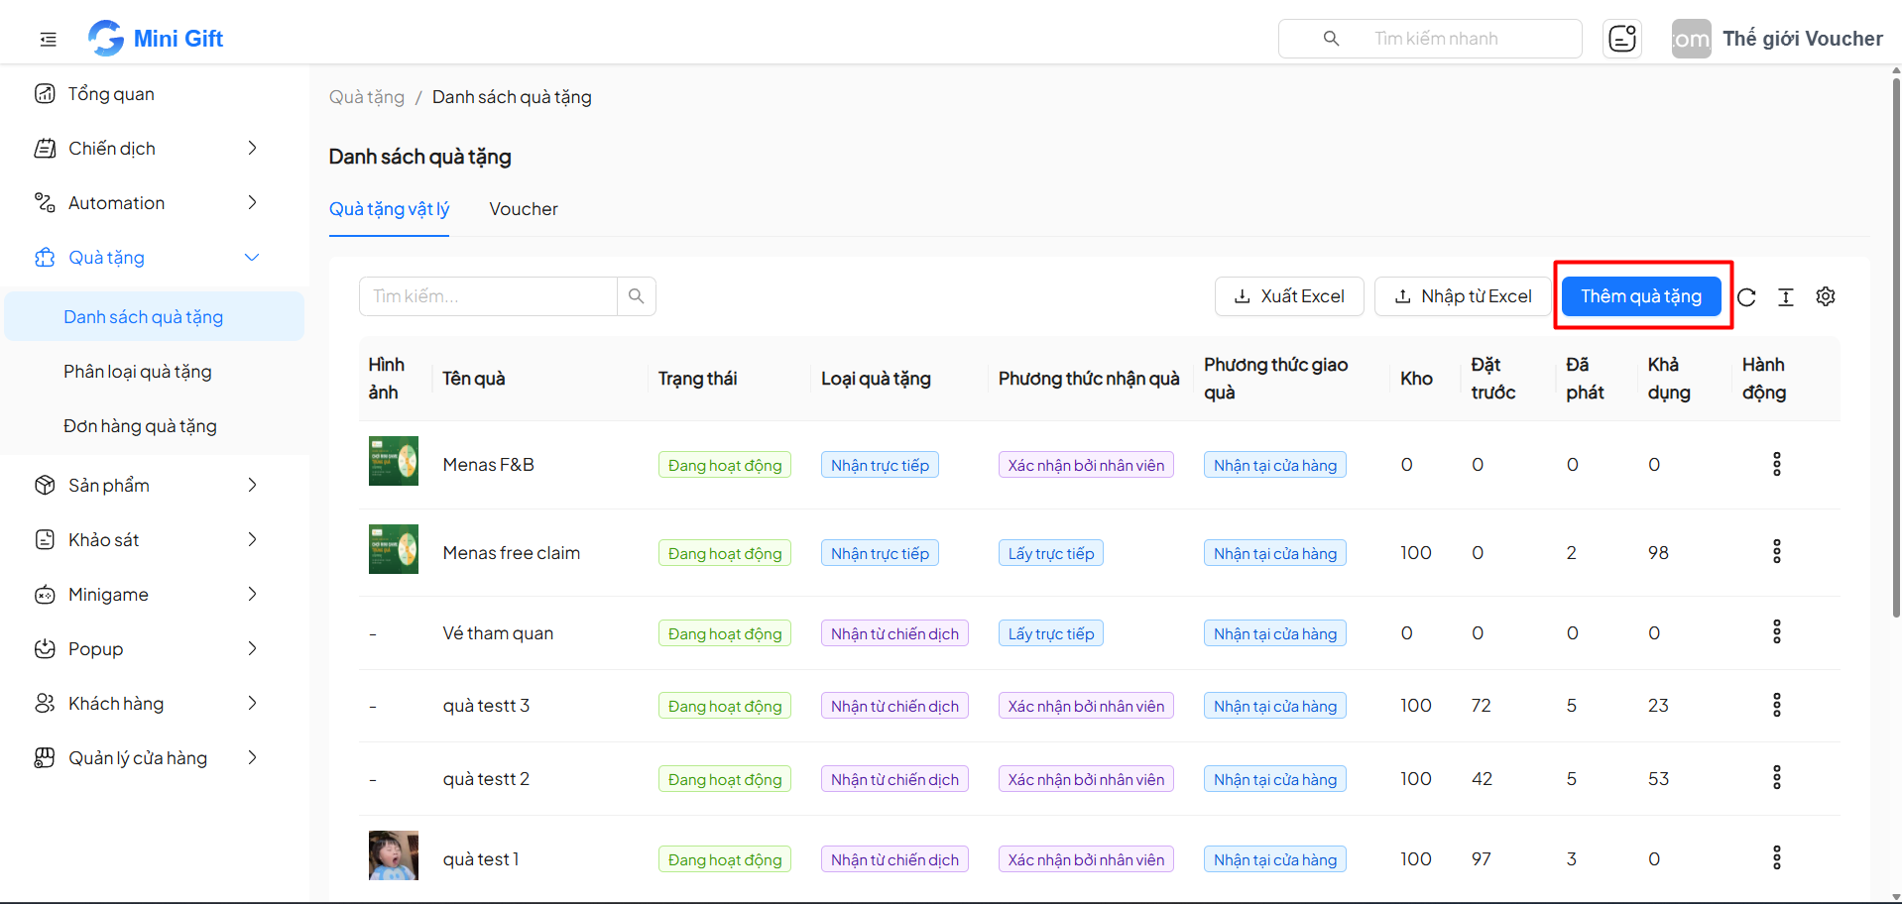Image resolution: width=1902 pixels, height=904 pixels.
Task: Click the Thêm quà tặng button
Action: click(x=1641, y=296)
